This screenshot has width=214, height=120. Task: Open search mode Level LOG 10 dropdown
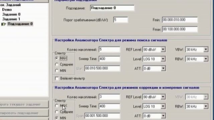tap(163, 59)
